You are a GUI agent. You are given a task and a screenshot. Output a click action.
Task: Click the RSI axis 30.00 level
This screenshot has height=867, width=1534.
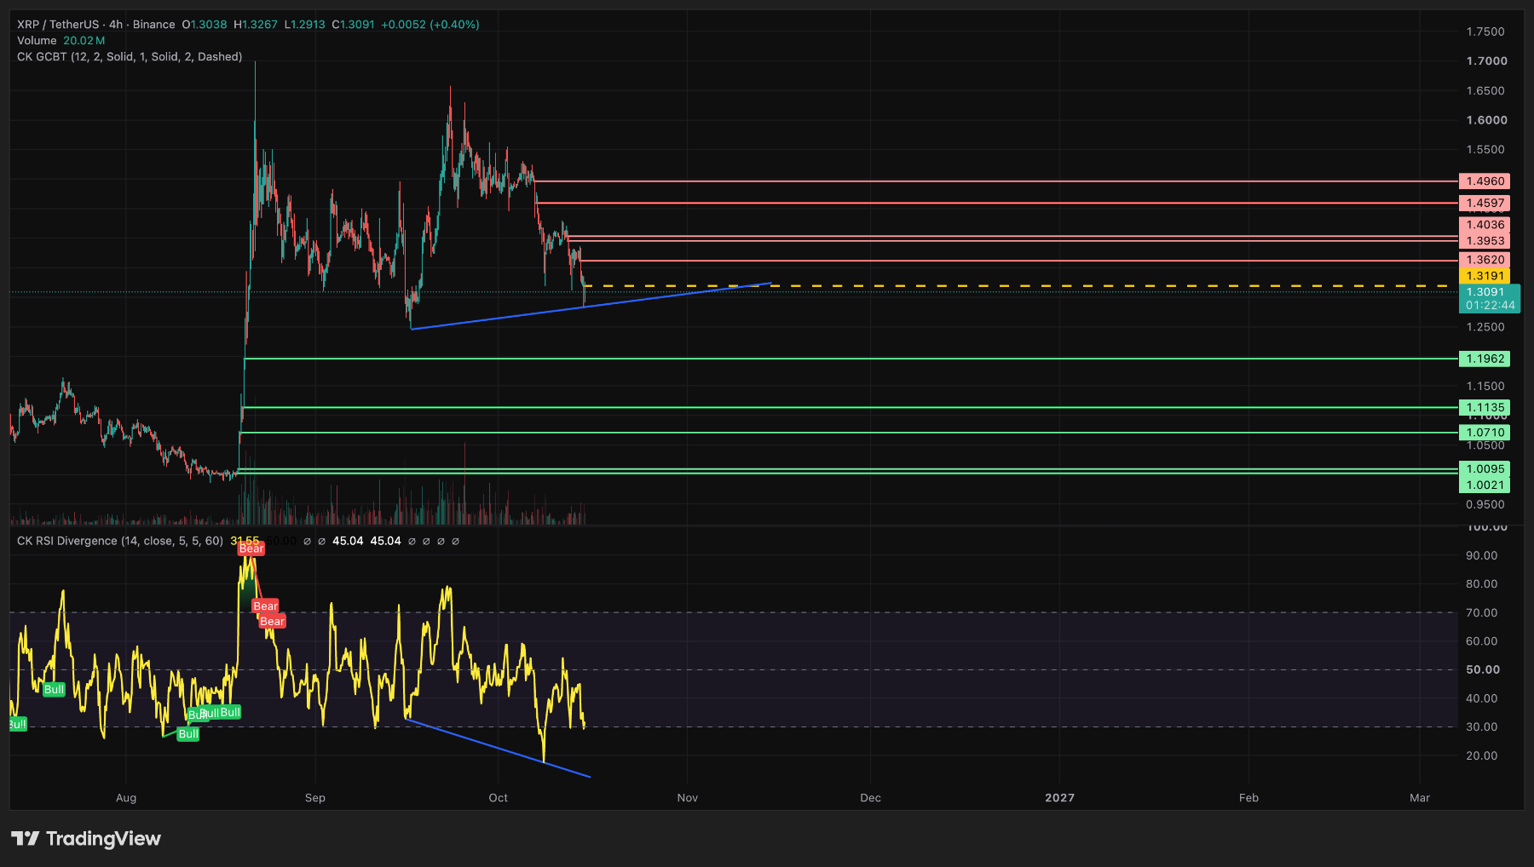pos(1481,727)
